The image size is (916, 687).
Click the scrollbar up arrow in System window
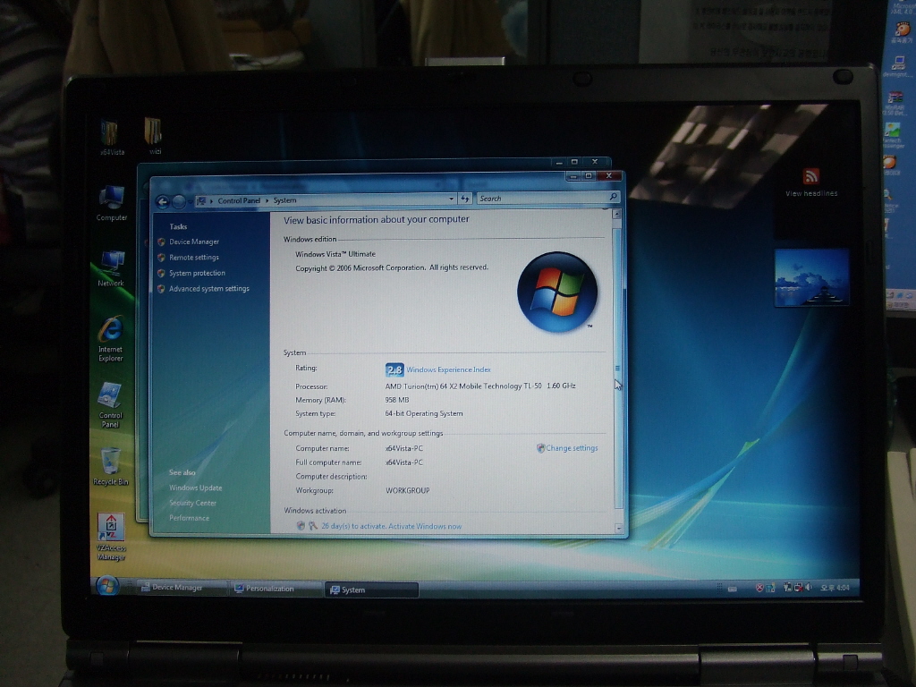[x=616, y=215]
